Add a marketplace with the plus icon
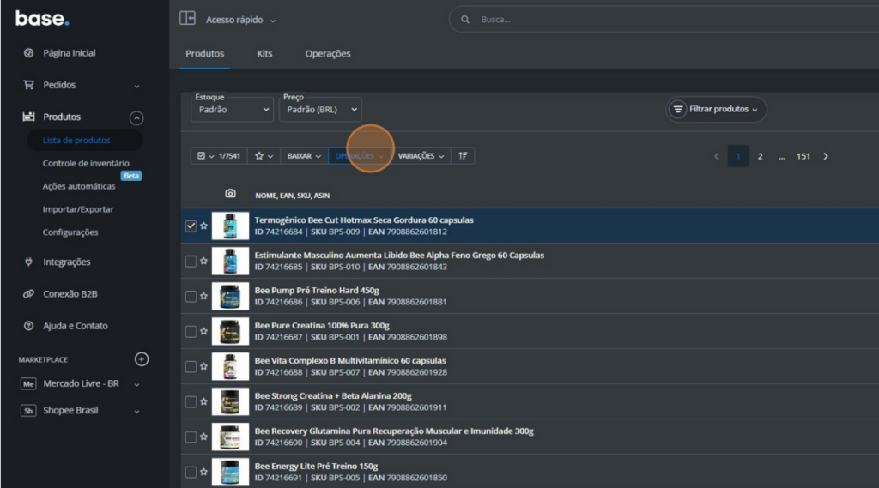 (142, 359)
